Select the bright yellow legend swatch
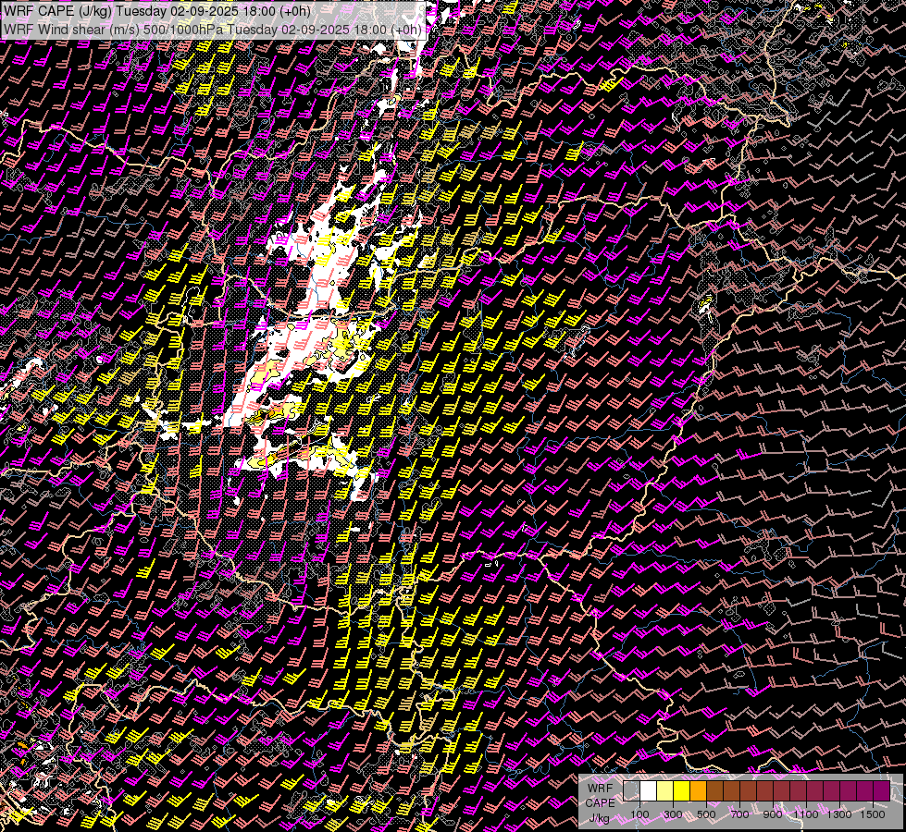The image size is (906, 832). [682, 790]
